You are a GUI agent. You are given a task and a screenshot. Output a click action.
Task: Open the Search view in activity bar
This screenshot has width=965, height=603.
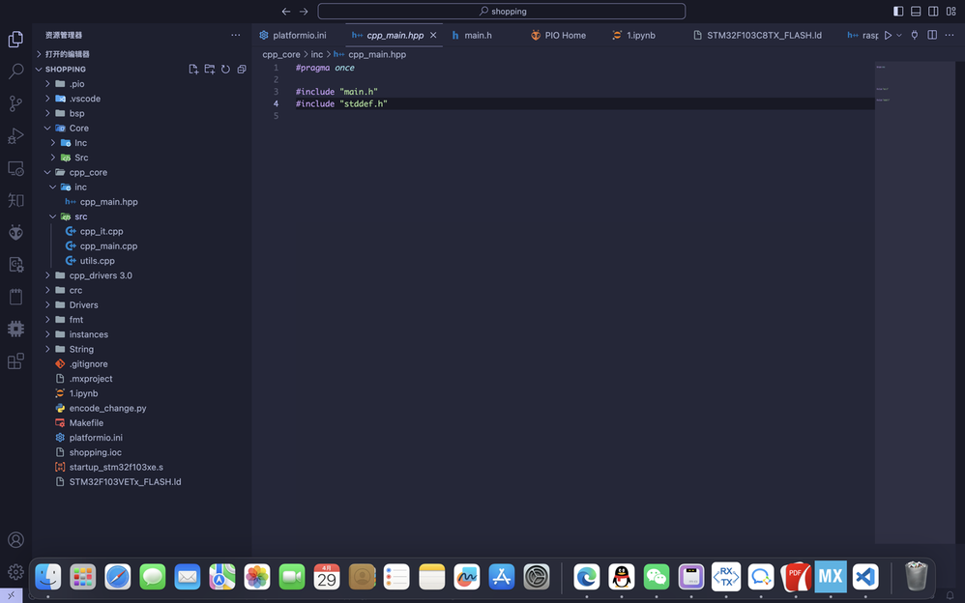[15, 72]
